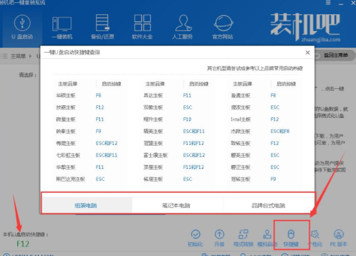The width and height of the screenshot is (356, 256).
Task: Launch the 模拟启动 tool
Action: pyautogui.click(x=266, y=235)
